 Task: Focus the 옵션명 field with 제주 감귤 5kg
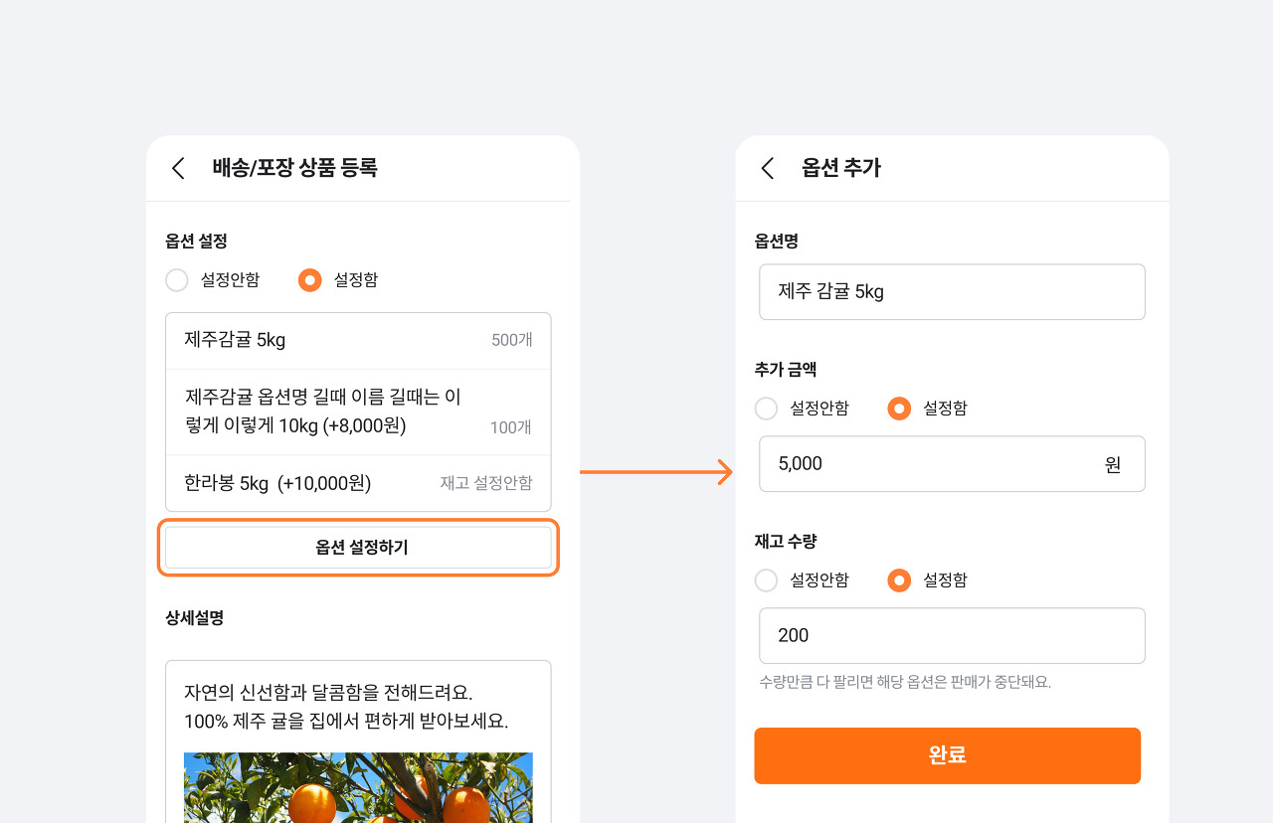click(952, 292)
